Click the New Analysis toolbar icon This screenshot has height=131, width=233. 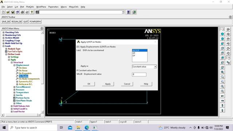(x=3, y=12)
